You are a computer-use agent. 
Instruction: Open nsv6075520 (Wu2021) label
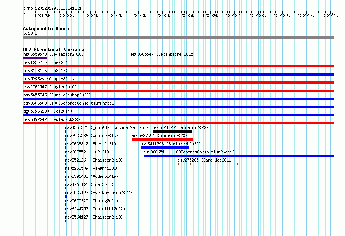pos(87,152)
